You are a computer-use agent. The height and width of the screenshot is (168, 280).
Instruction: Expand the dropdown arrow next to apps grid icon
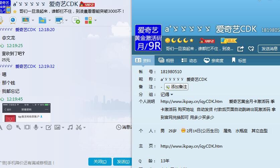click(x=95, y=20)
